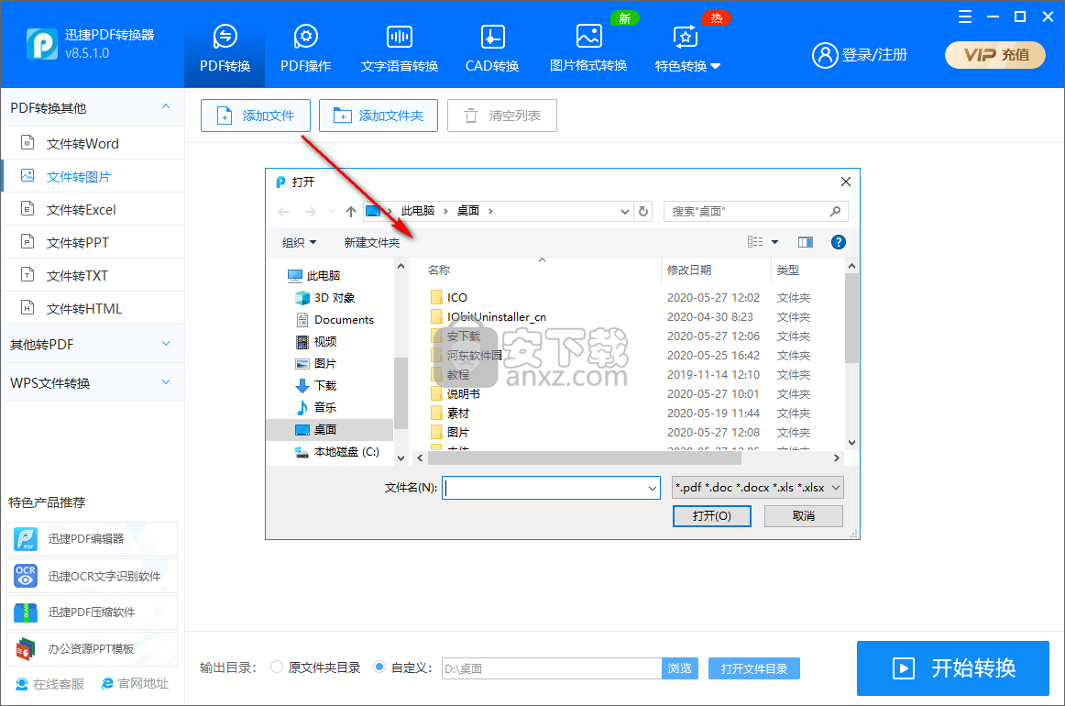Select 文件转PPT in sidebar
Viewport: 1065px width, 706px height.
[x=93, y=243]
